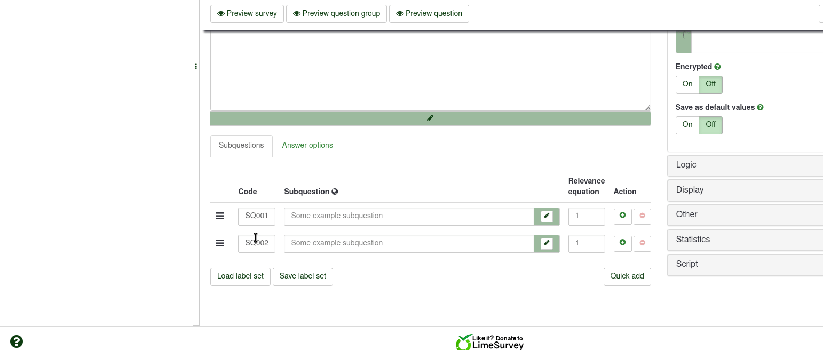
Task: Edit the SQ002 code field
Action: point(257,244)
